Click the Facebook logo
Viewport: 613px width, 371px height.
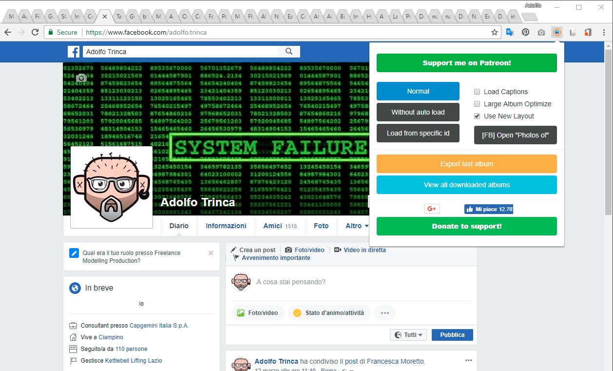tap(74, 52)
